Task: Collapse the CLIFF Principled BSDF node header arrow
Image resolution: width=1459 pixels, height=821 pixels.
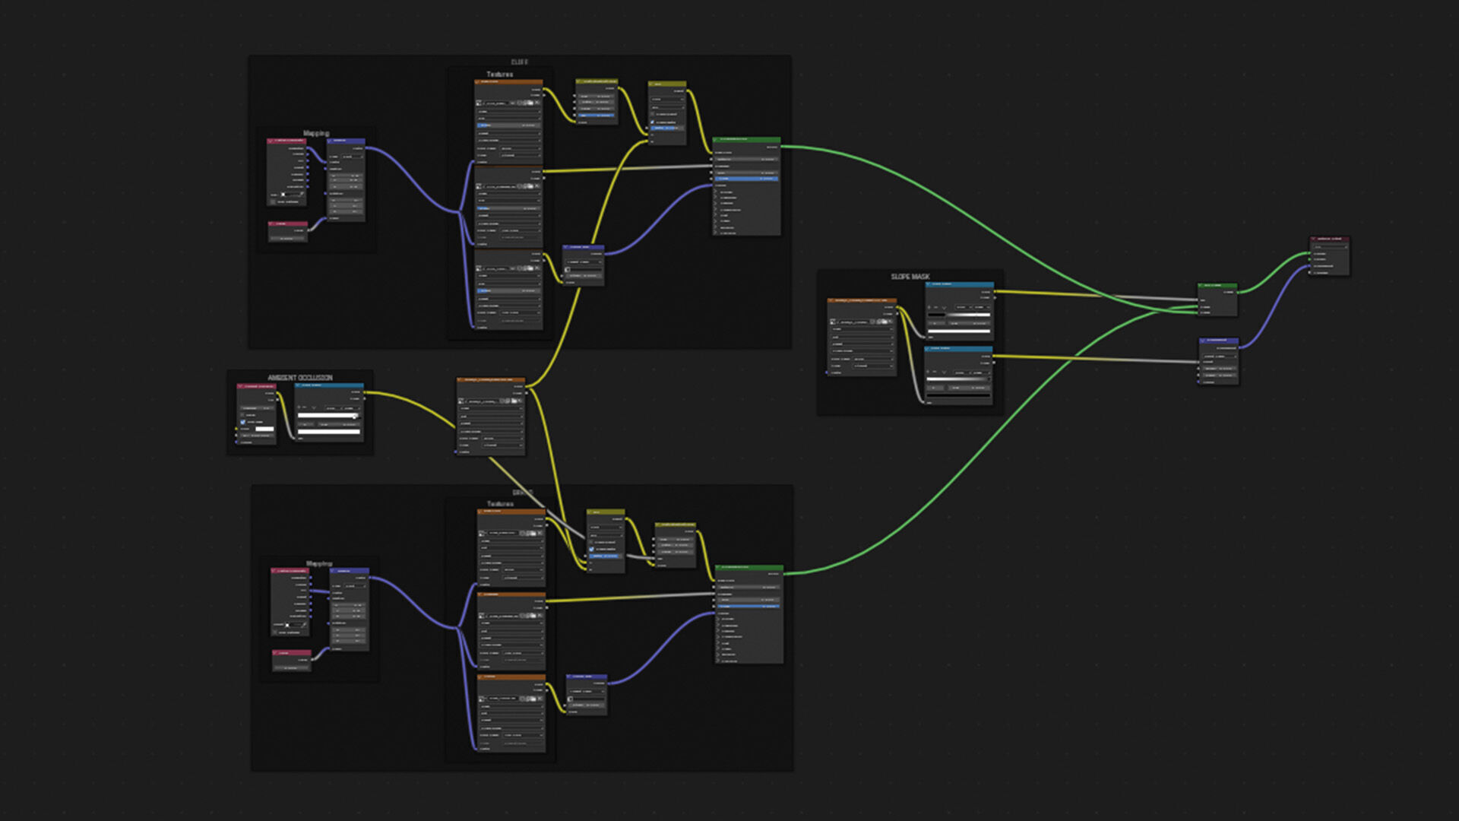Action: [x=715, y=140]
